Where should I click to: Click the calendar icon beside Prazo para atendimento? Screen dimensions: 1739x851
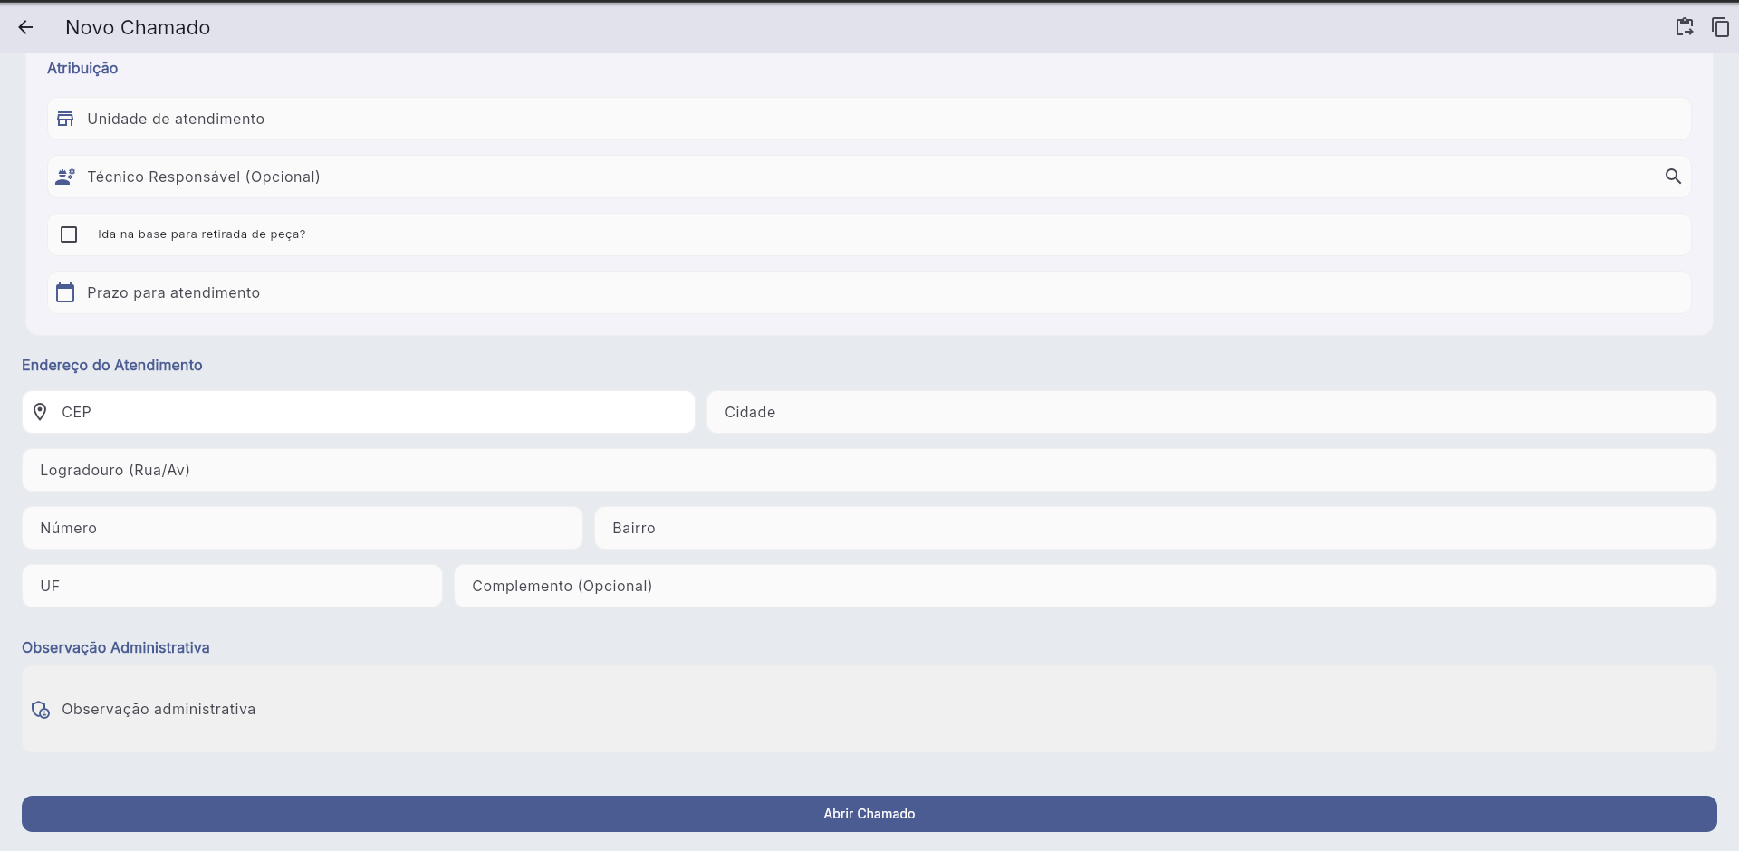coord(65,292)
